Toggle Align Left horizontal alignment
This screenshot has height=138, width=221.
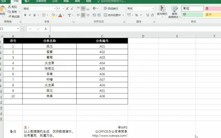tap(78, 15)
